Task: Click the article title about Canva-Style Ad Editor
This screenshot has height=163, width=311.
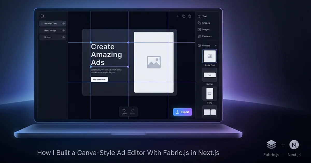Action: pos(128,153)
